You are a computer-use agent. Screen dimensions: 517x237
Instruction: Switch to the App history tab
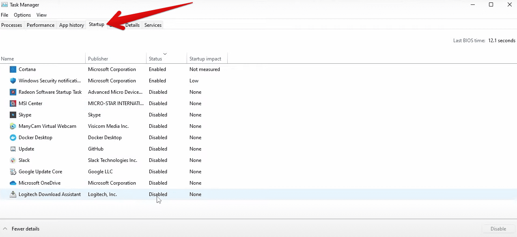(x=71, y=25)
